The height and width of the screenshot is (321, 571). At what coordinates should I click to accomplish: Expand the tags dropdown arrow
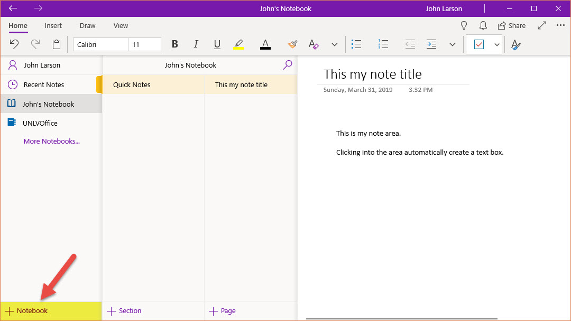point(497,44)
